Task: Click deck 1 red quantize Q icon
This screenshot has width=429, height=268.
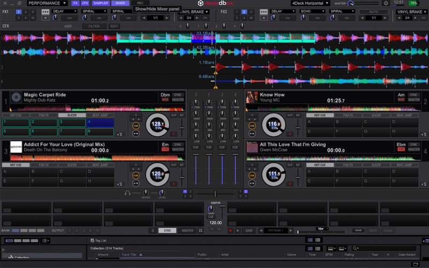Action: click(173, 134)
